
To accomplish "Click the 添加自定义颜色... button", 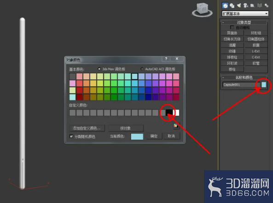I will (87, 128).
